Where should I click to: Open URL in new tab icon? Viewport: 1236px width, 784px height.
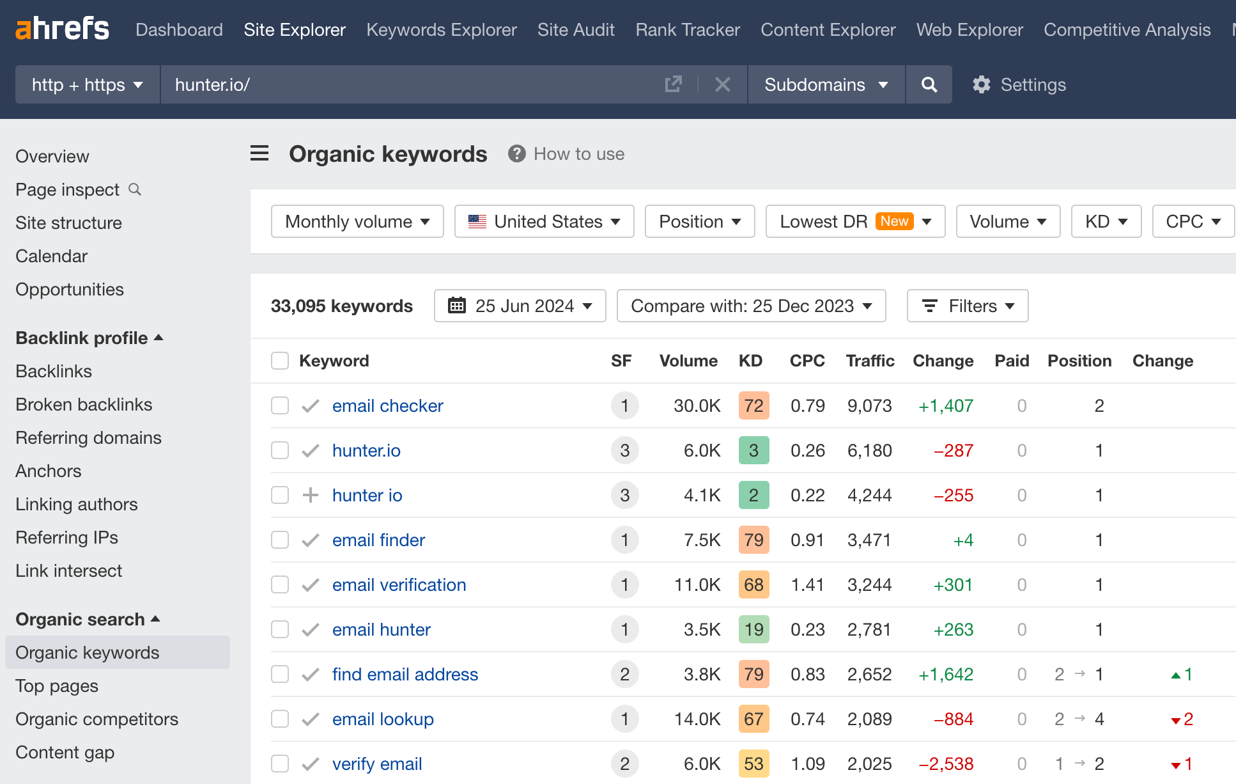tap(673, 84)
